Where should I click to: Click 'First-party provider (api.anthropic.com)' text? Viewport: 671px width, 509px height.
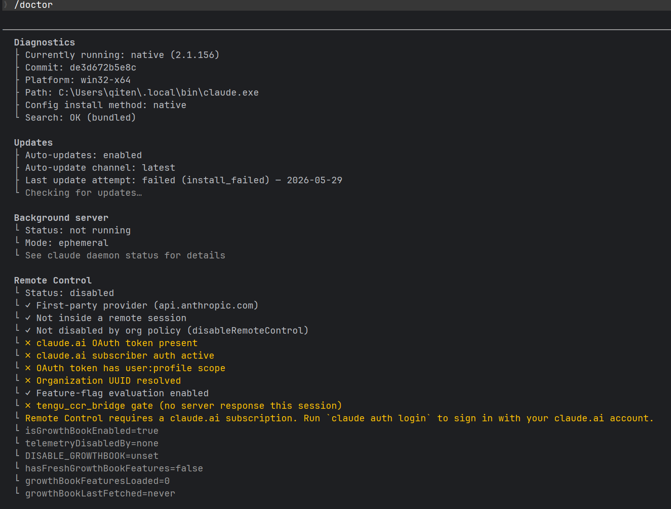point(147,306)
